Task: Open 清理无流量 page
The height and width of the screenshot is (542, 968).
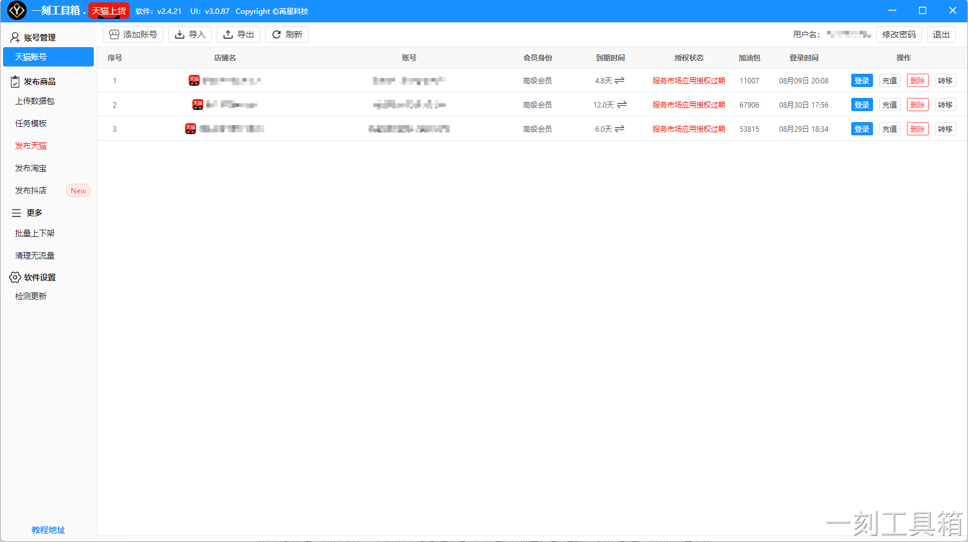Action: [35, 256]
